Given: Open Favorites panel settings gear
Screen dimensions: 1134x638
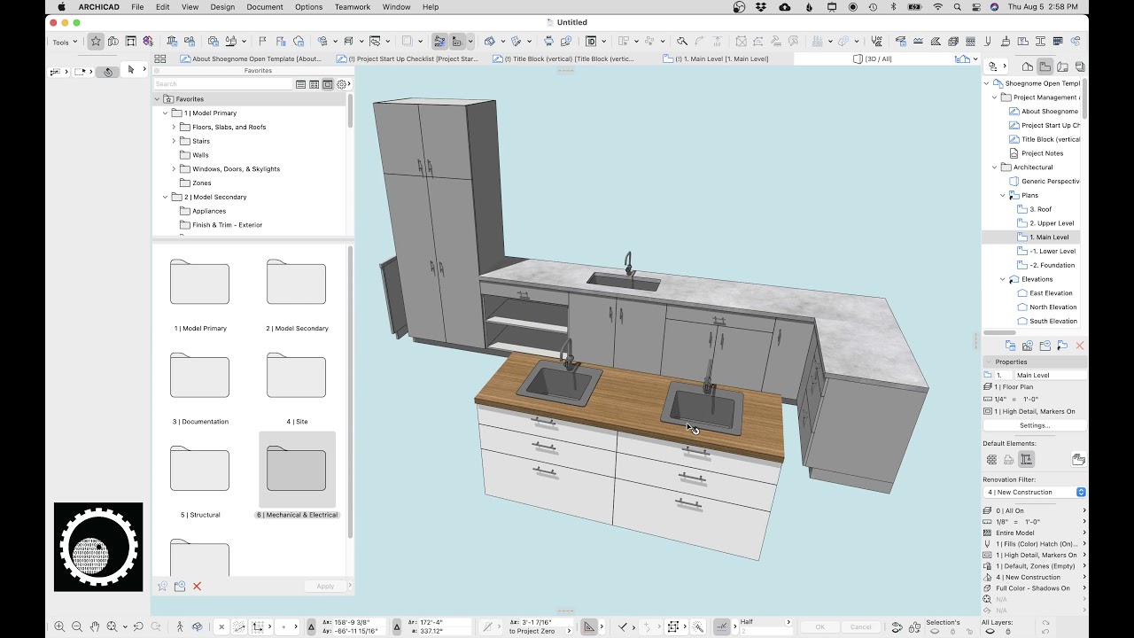Looking at the screenshot, I should (342, 84).
